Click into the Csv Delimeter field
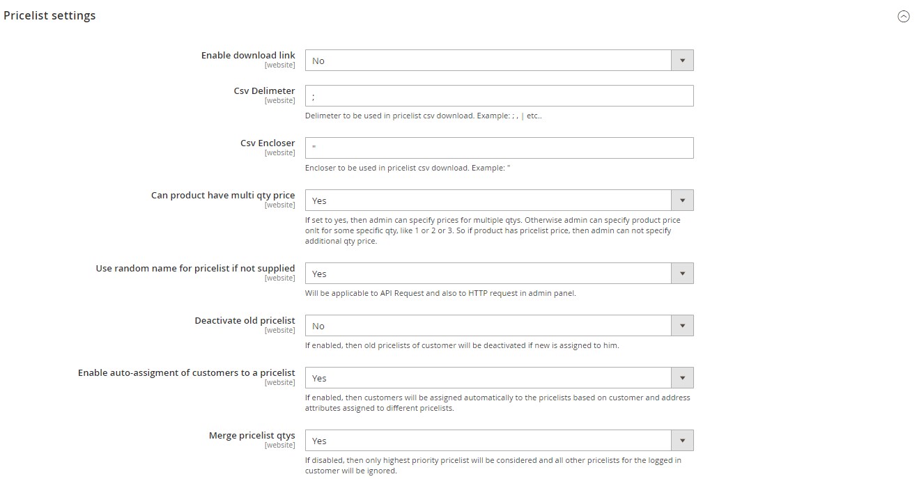 click(x=499, y=96)
